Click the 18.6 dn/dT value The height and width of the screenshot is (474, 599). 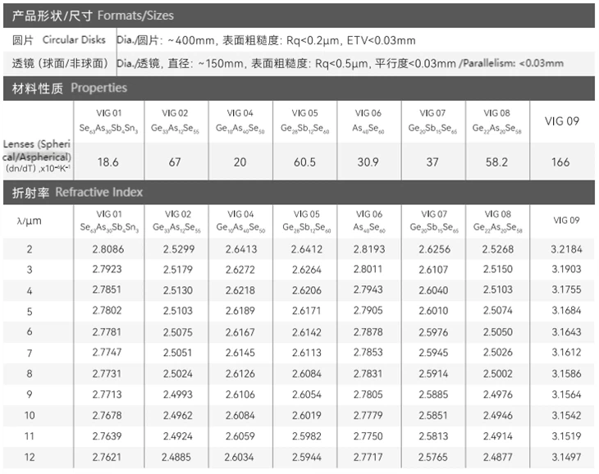[108, 162]
